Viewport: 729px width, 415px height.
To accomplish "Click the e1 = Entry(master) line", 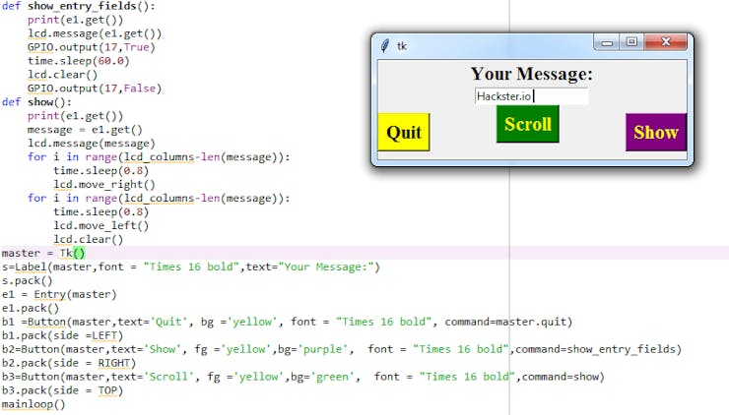I will click(59, 294).
